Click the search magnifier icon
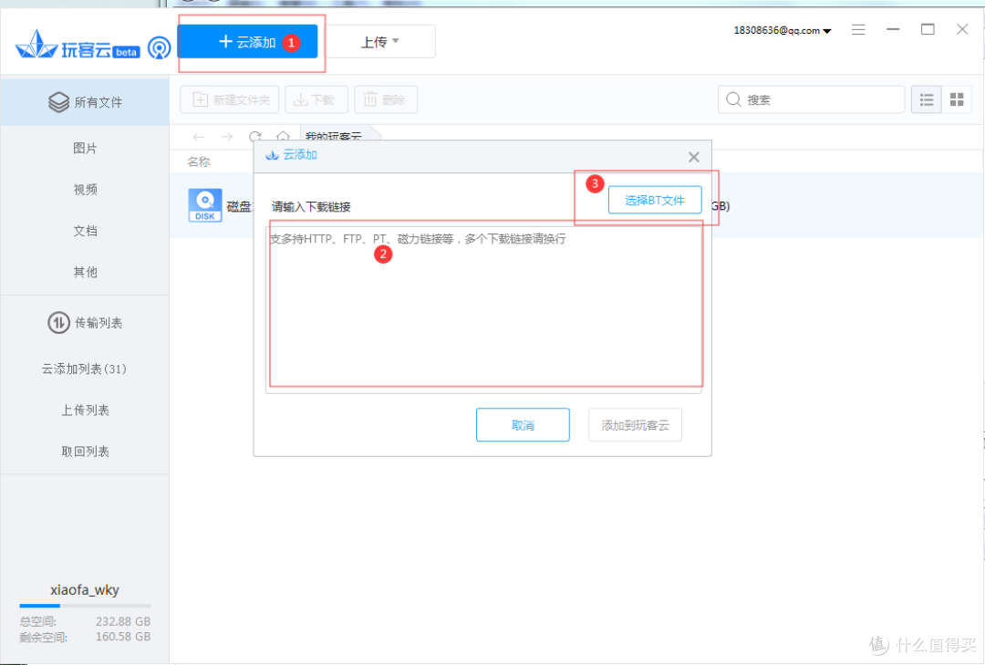Image resolution: width=985 pixels, height=665 pixels. [x=733, y=99]
